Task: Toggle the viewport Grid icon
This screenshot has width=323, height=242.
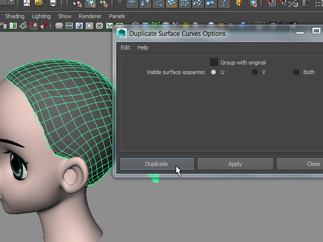Action: pyautogui.click(x=59, y=26)
